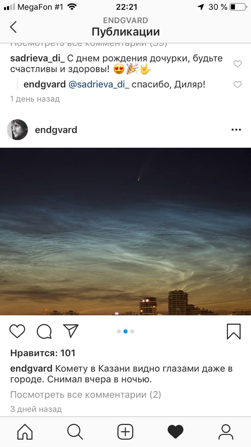251x447 pixels.
Task: Share post with paper plane icon
Action: coord(71,331)
